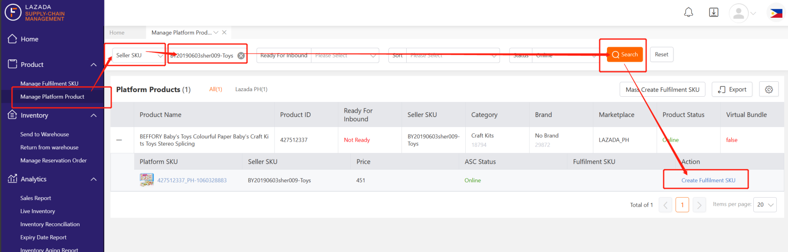Viewport: 788px width, 252px height.
Task: Close the Manage Platform Prod tab
Action: 224,32
